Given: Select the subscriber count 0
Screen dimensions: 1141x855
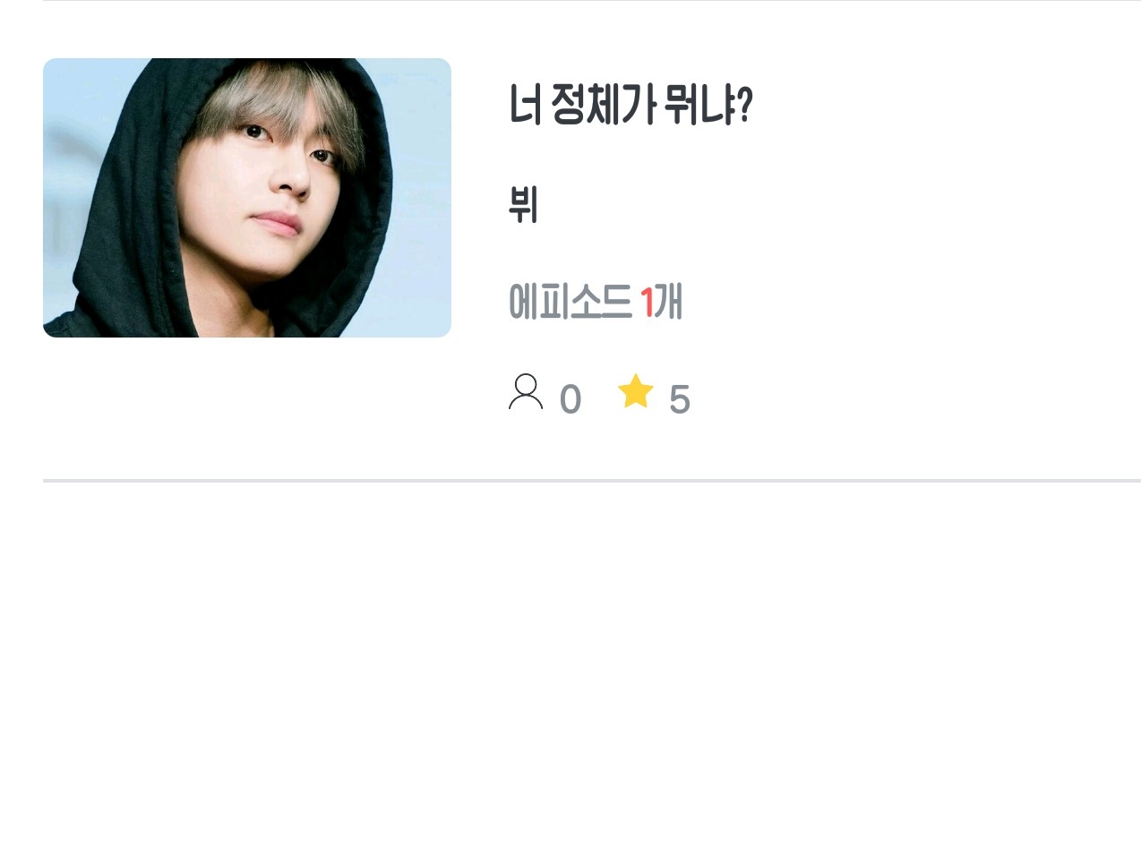Looking at the screenshot, I should [x=570, y=399].
